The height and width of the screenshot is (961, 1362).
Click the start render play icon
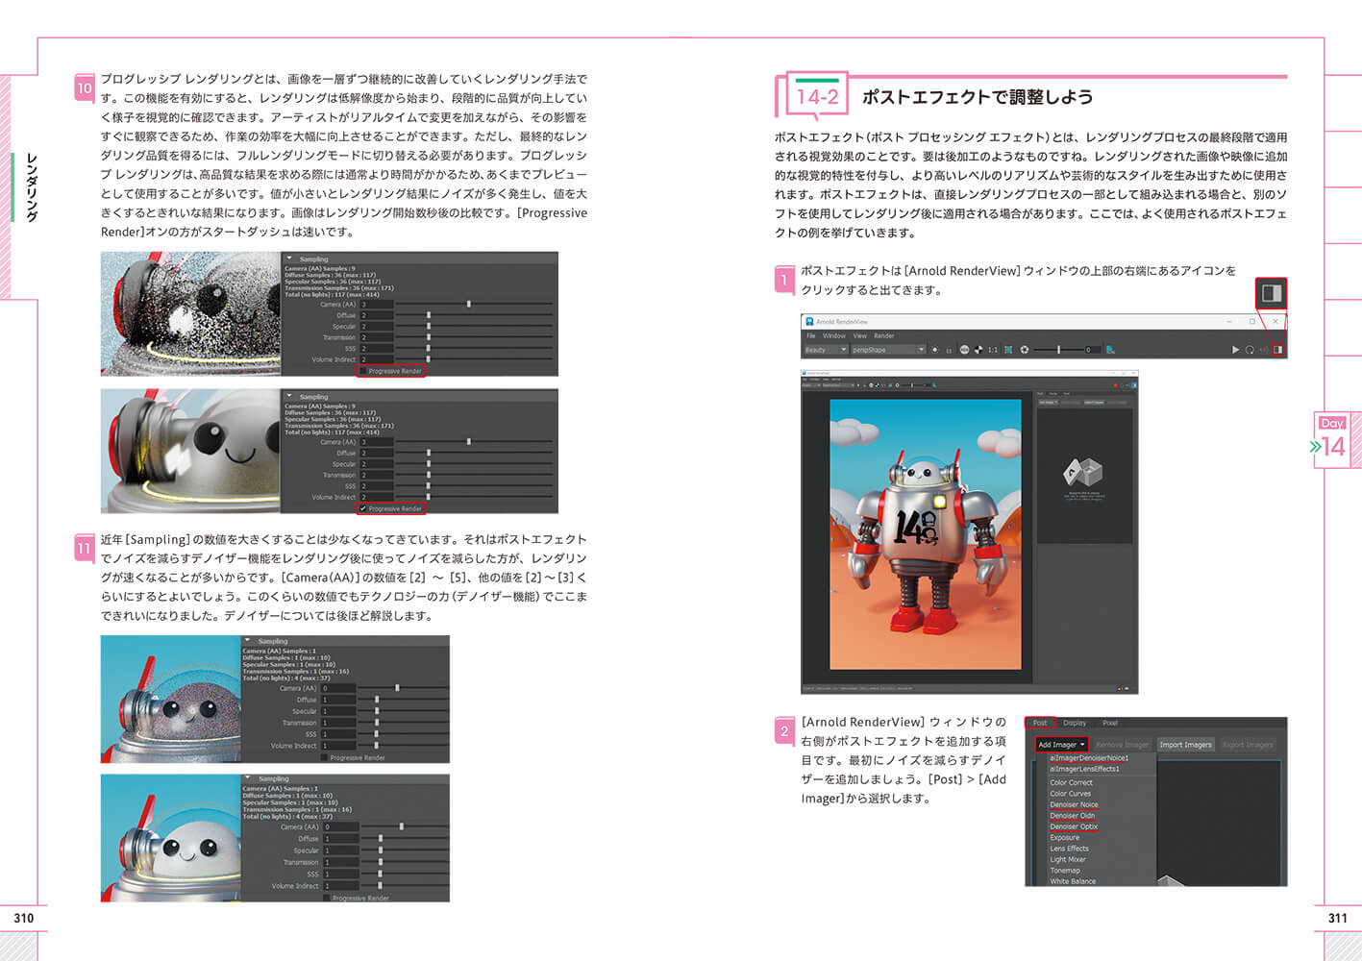(x=1235, y=350)
